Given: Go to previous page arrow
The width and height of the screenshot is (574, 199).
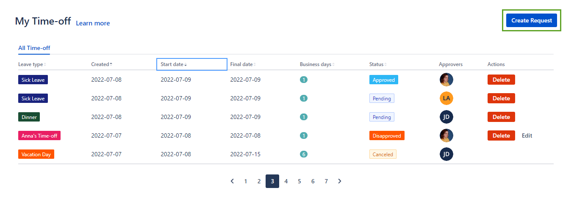Looking at the screenshot, I should click(232, 181).
